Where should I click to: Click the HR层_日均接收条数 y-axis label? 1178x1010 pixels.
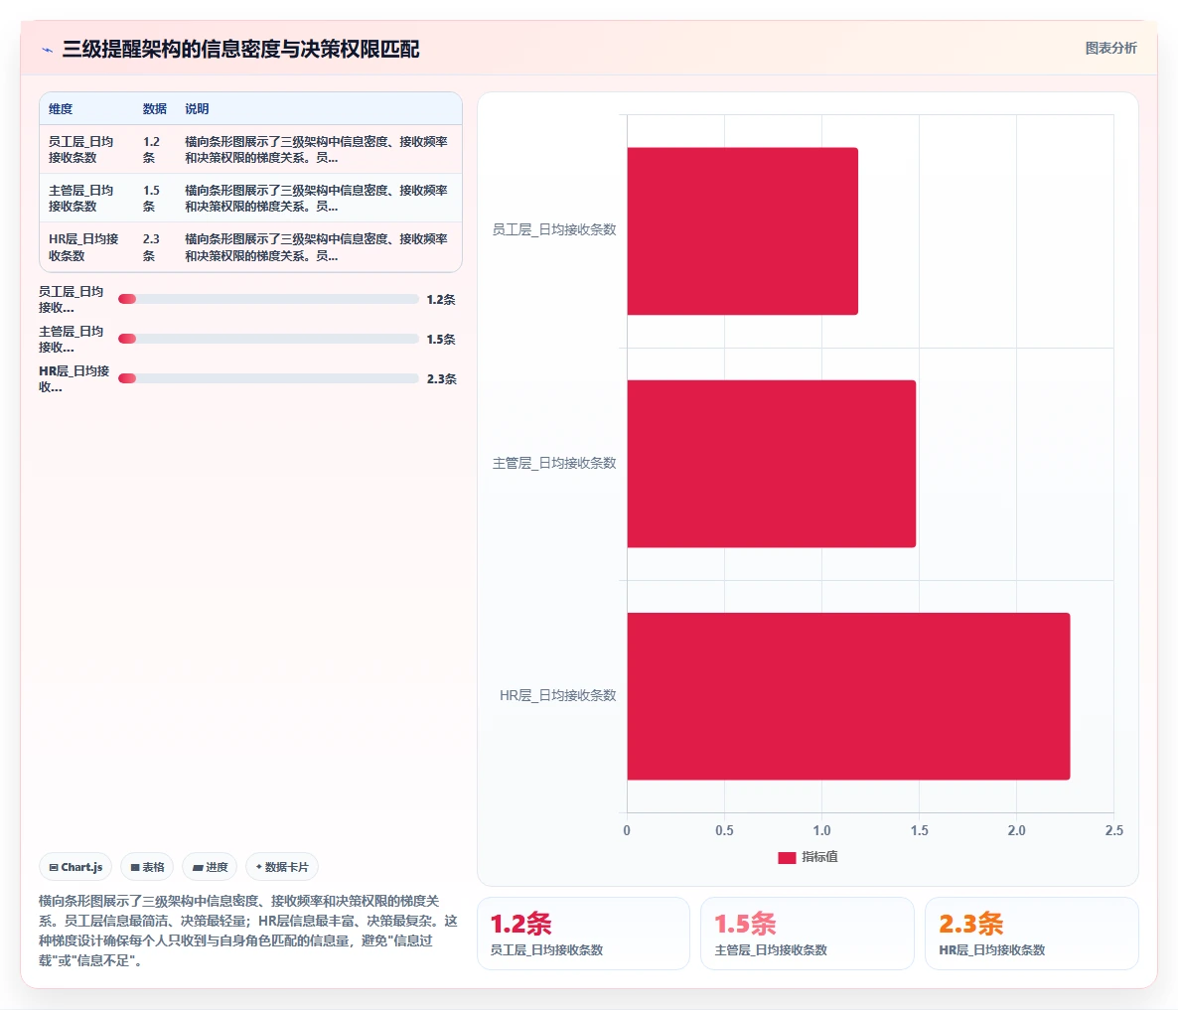coord(558,695)
